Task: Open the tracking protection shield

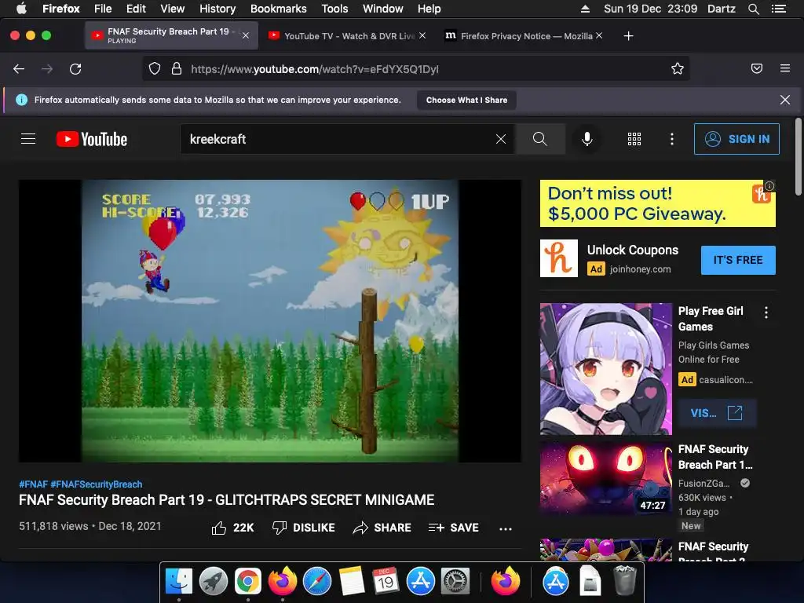Action: [x=155, y=69]
